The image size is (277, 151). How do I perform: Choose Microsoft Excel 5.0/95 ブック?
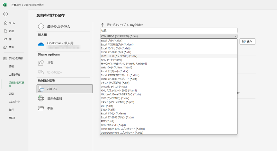[x=169, y=94]
